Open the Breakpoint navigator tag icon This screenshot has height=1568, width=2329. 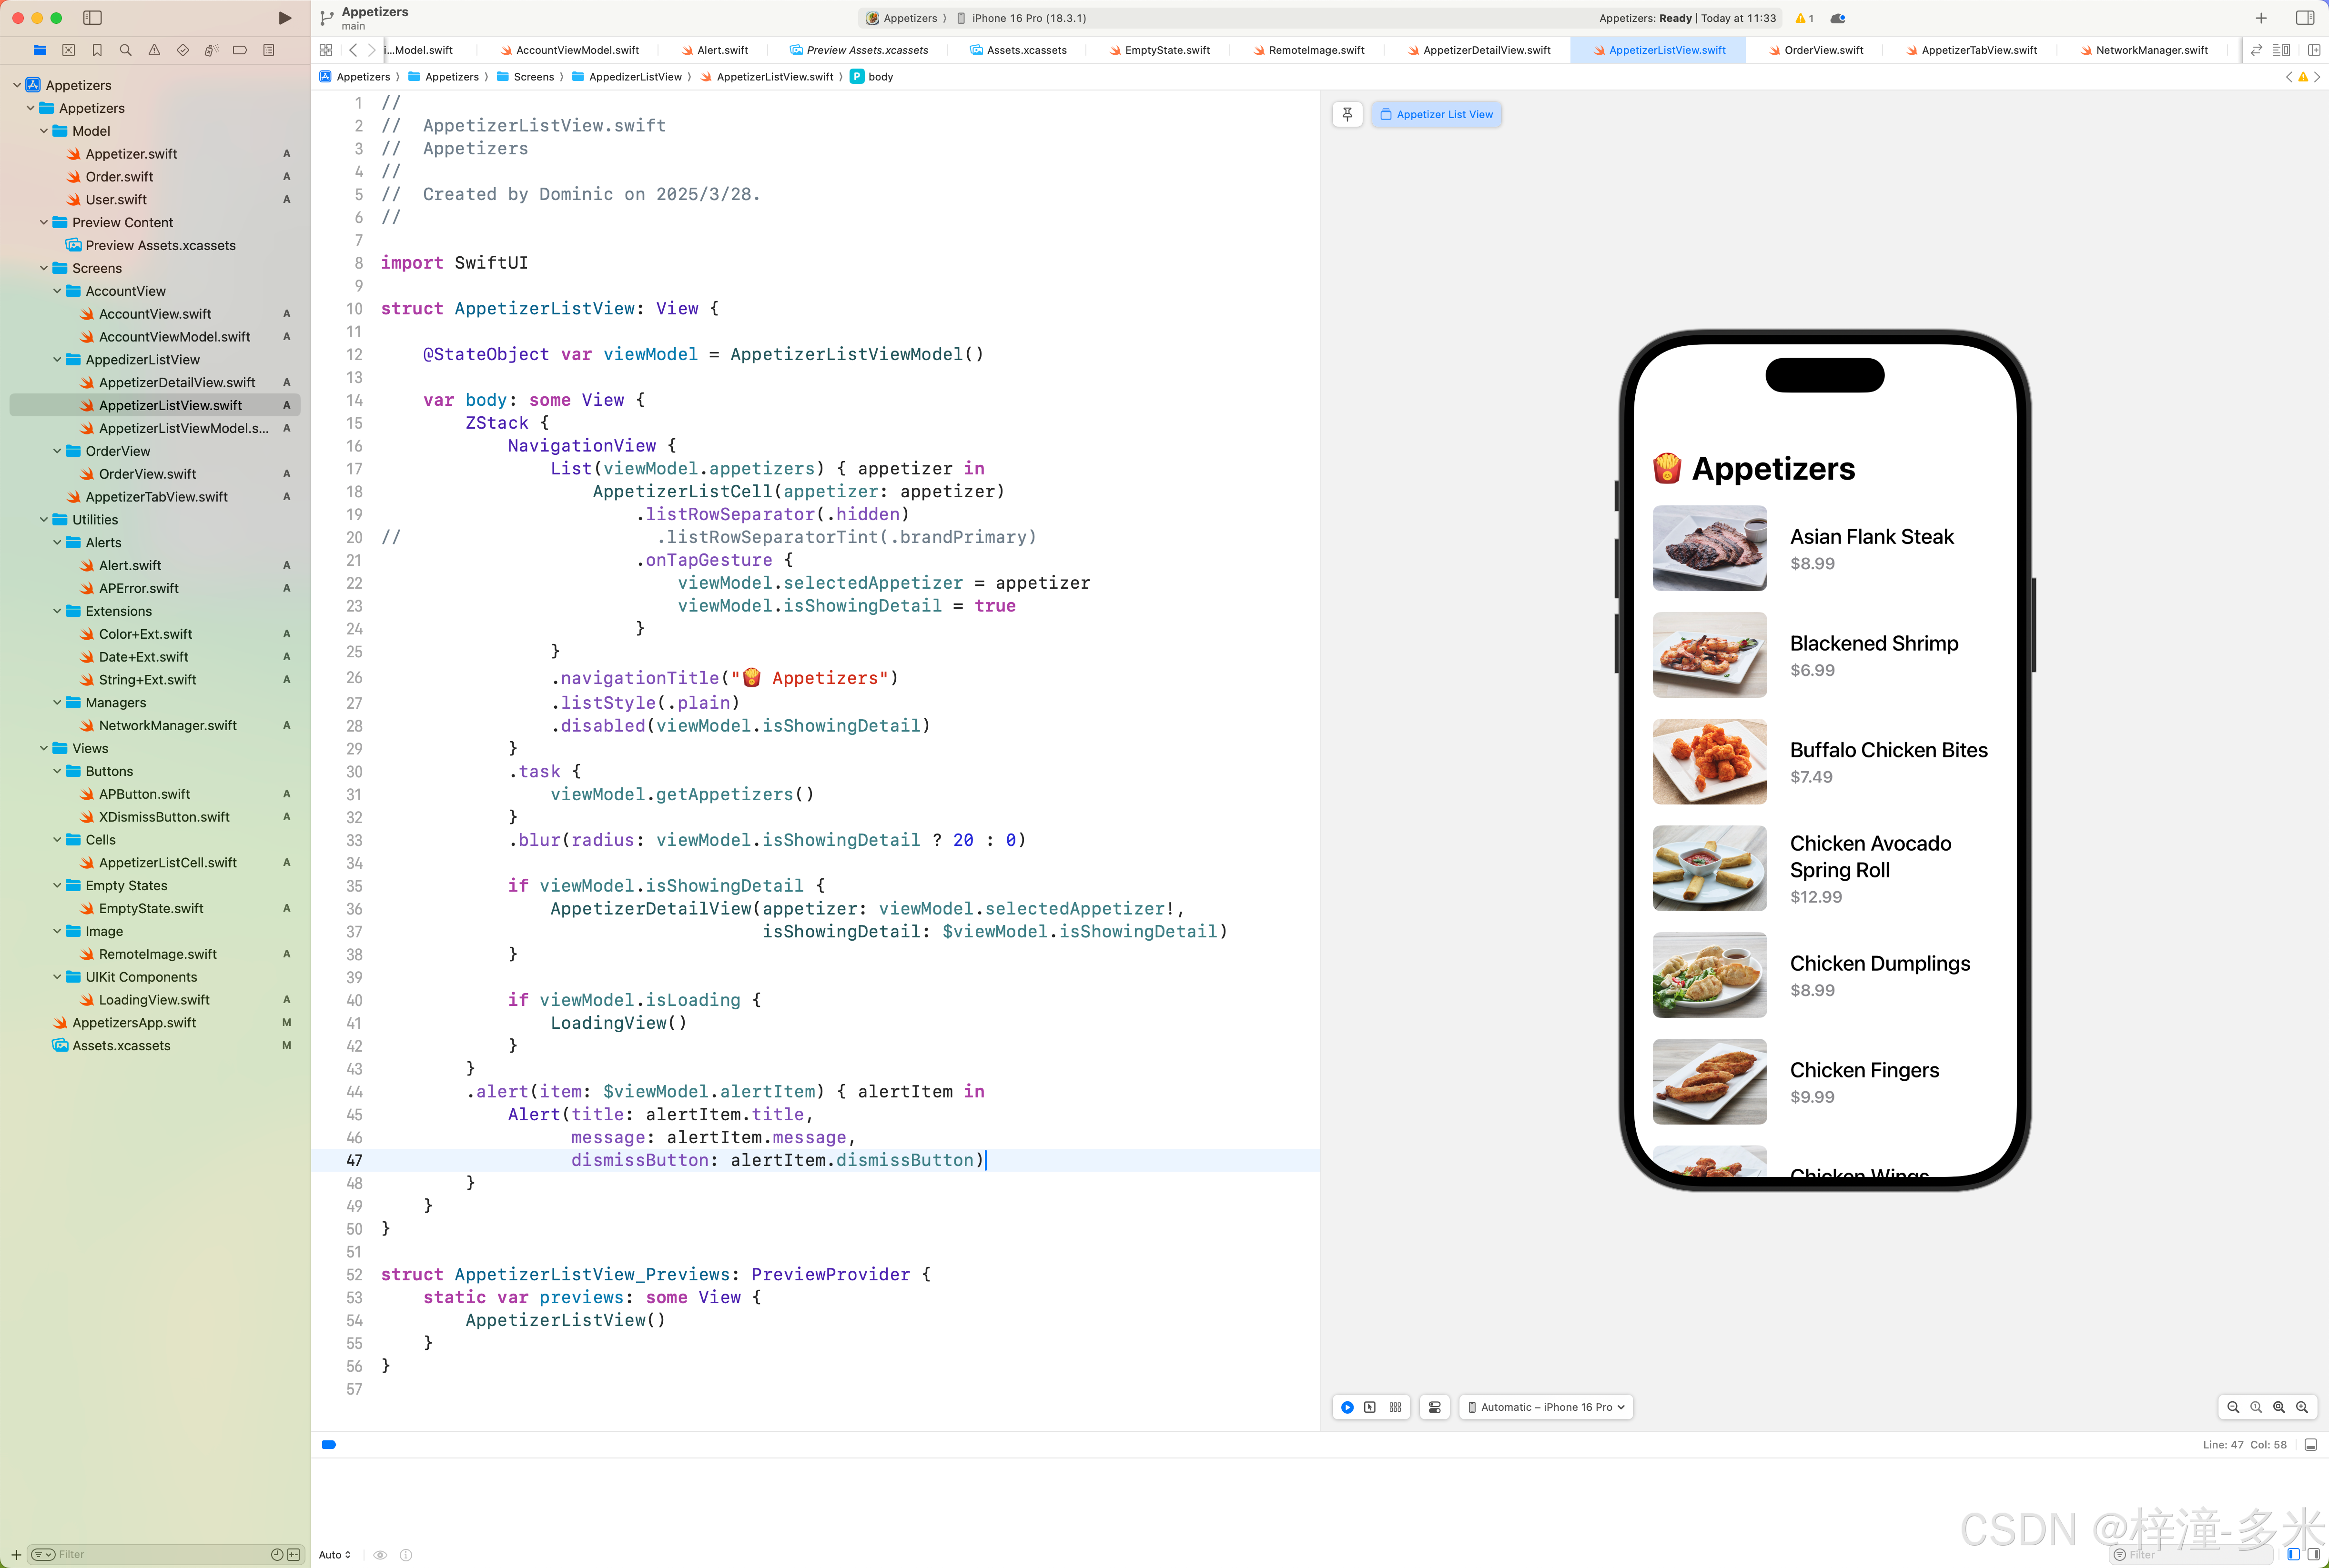(240, 50)
